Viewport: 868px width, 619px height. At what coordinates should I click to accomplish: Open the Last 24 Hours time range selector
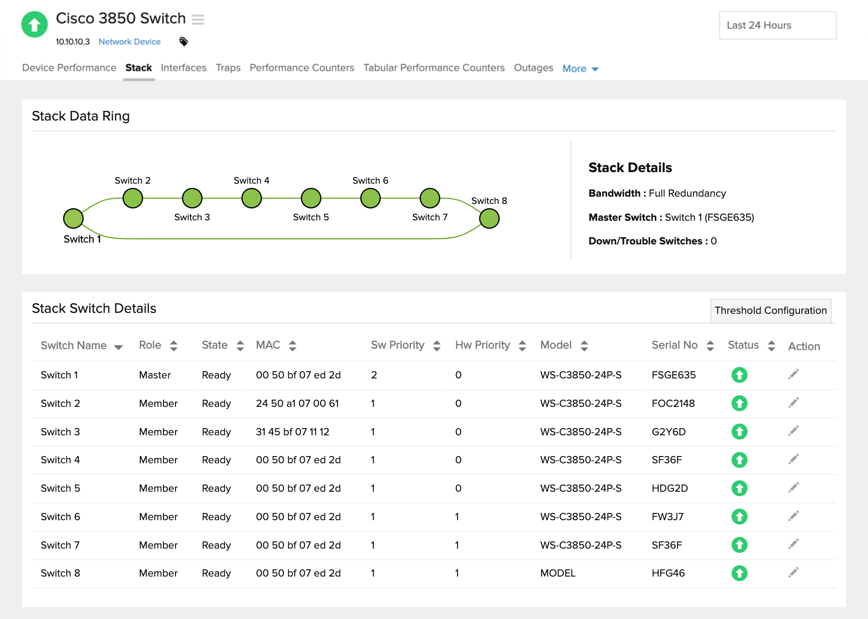coord(777,25)
